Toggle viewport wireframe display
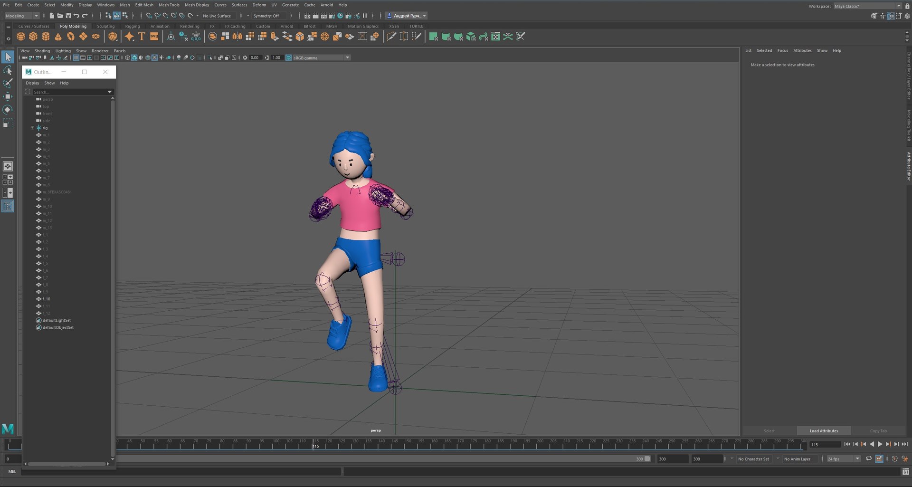912x487 pixels. 127,57
